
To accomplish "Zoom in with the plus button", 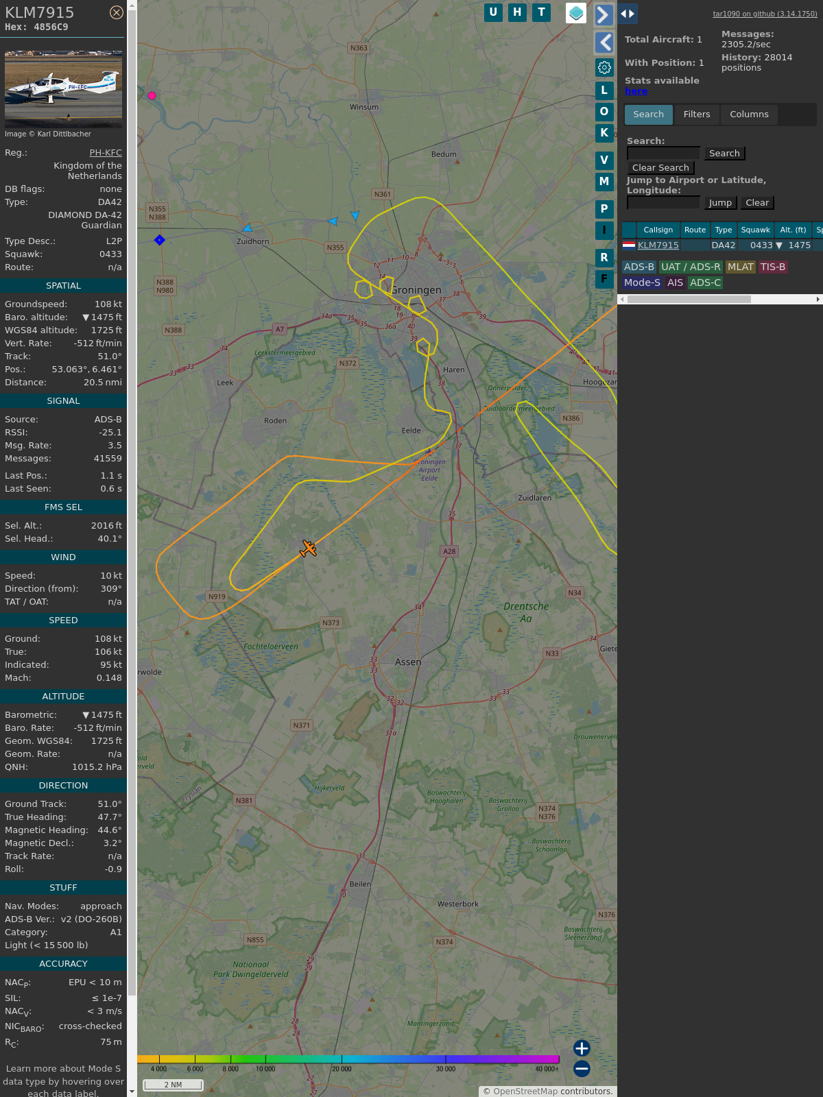I will pos(582,1048).
